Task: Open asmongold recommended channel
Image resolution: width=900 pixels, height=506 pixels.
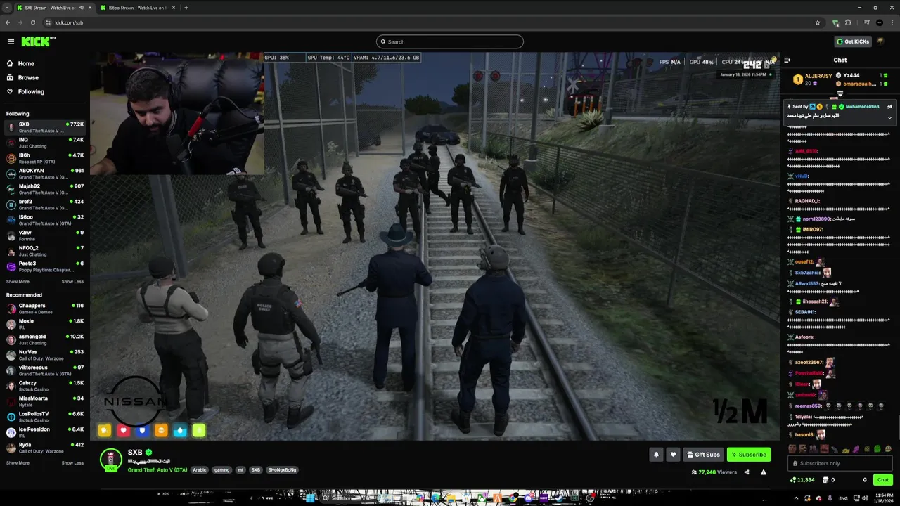Action: click(x=45, y=339)
